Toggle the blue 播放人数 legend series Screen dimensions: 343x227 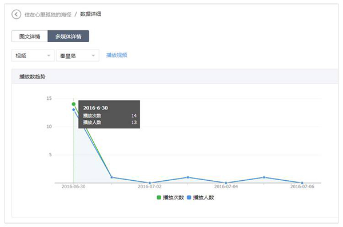click(x=201, y=197)
